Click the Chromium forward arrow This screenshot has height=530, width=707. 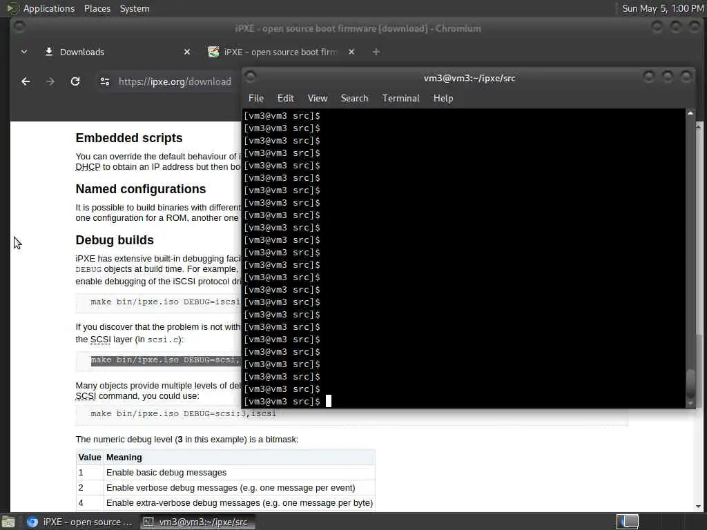click(x=50, y=81)
